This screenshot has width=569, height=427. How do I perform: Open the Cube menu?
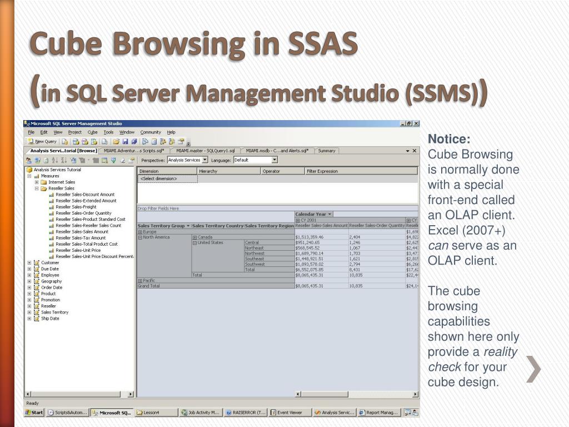click(93, 132)
